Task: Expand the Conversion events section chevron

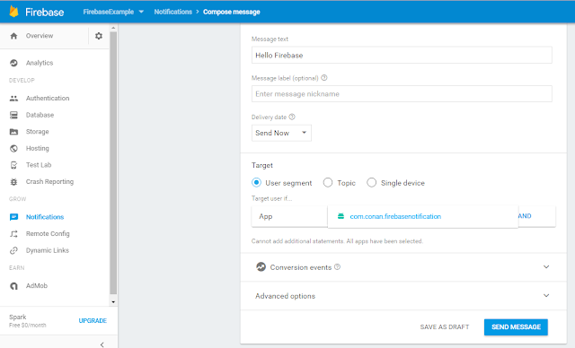Action: point(546,266)
